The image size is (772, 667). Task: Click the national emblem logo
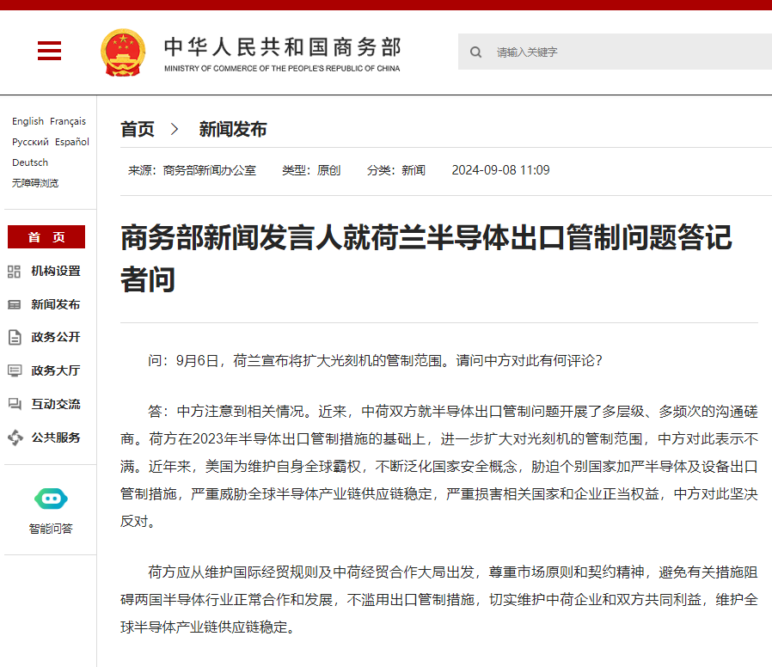tap(123, 52)
